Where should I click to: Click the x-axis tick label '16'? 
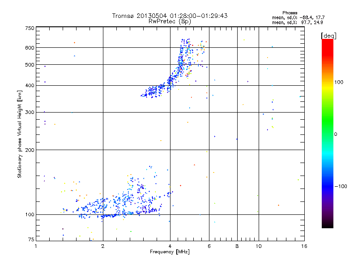pyautogui.click(x=304, y=246)
